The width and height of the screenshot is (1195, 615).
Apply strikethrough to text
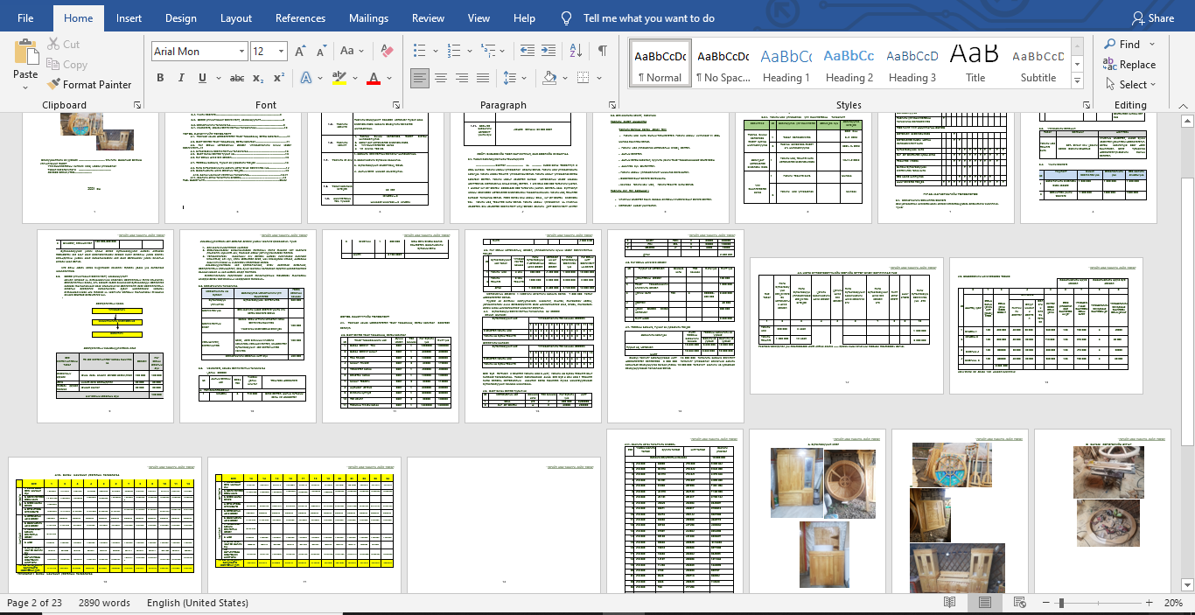tap(235, 78)
